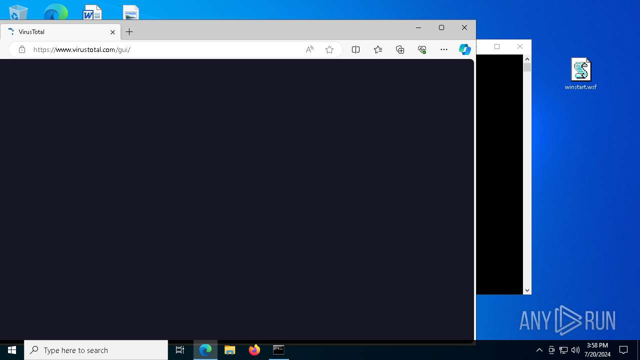Select the VirusTotal browser tab
The image size is (640, 360).
(60, 31)
